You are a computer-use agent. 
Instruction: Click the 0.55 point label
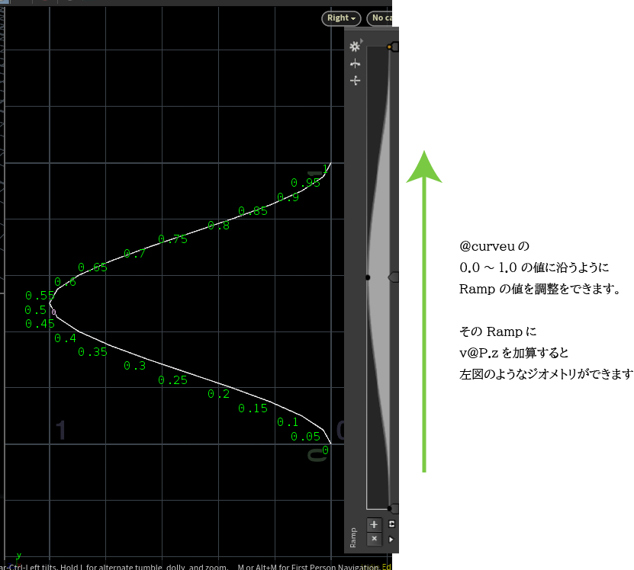40,296
